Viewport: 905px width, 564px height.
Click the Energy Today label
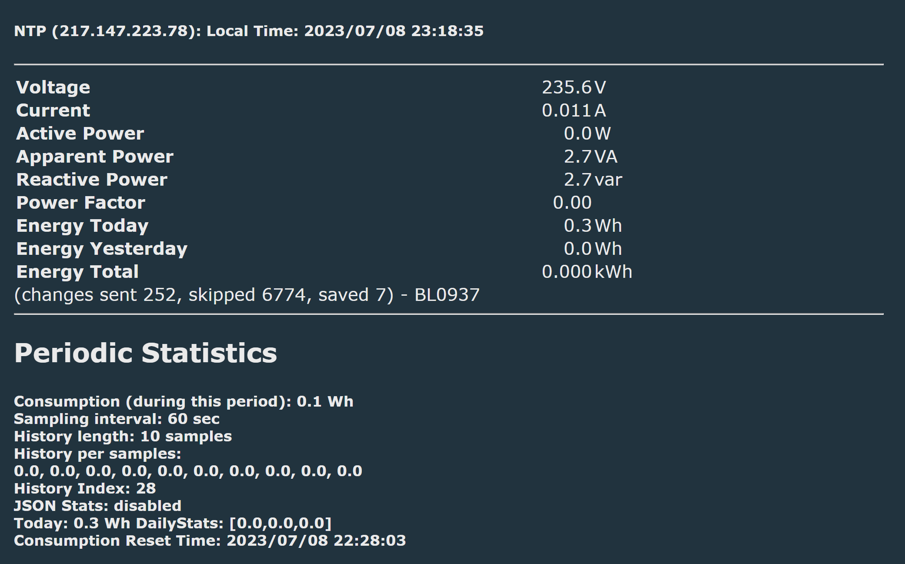point(82,226)
